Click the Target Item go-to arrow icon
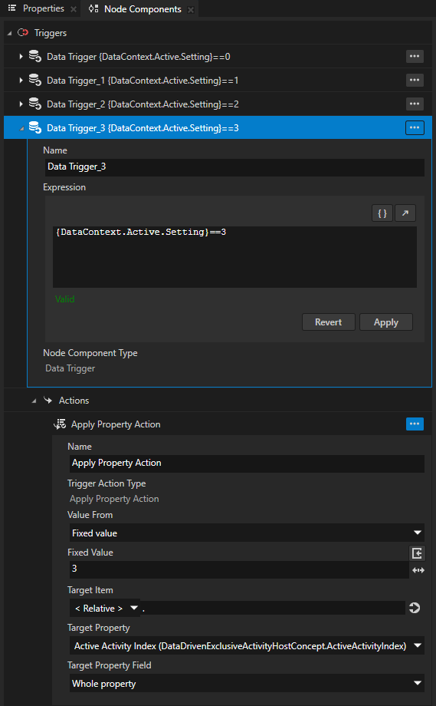The height and width of the screenshot is (706, 436). coord(415,609)
